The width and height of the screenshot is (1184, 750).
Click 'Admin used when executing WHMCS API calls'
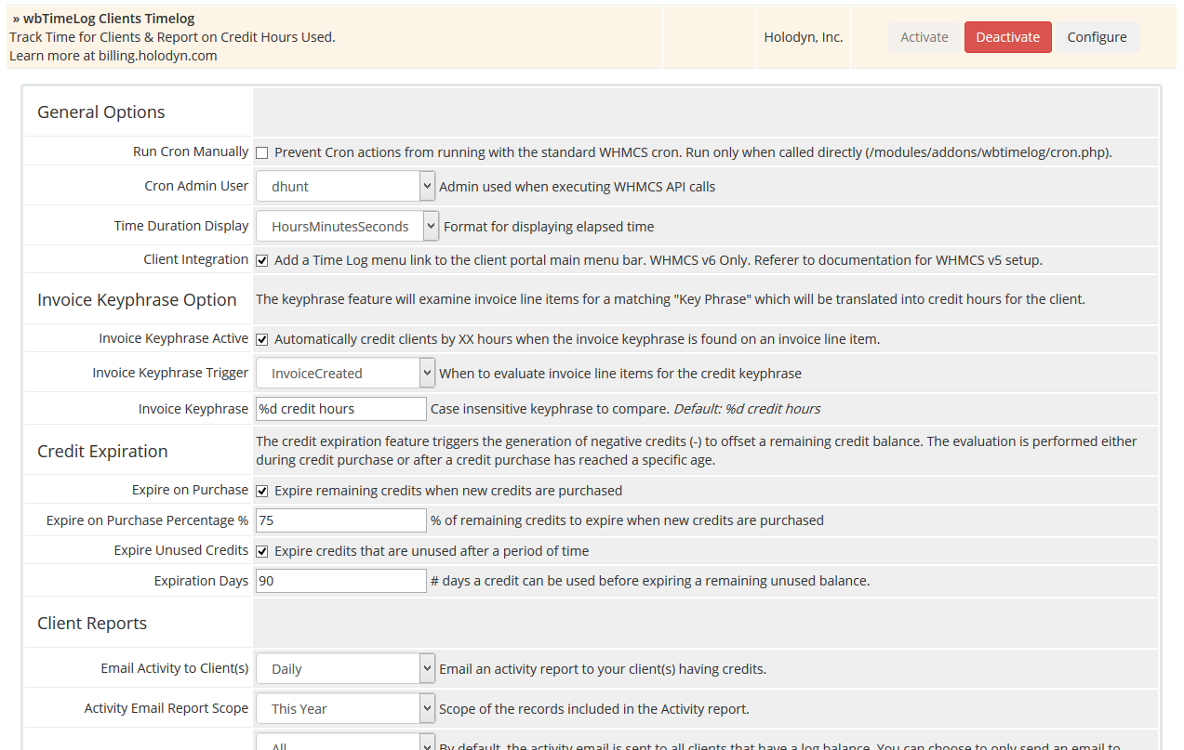pos(578,186)
